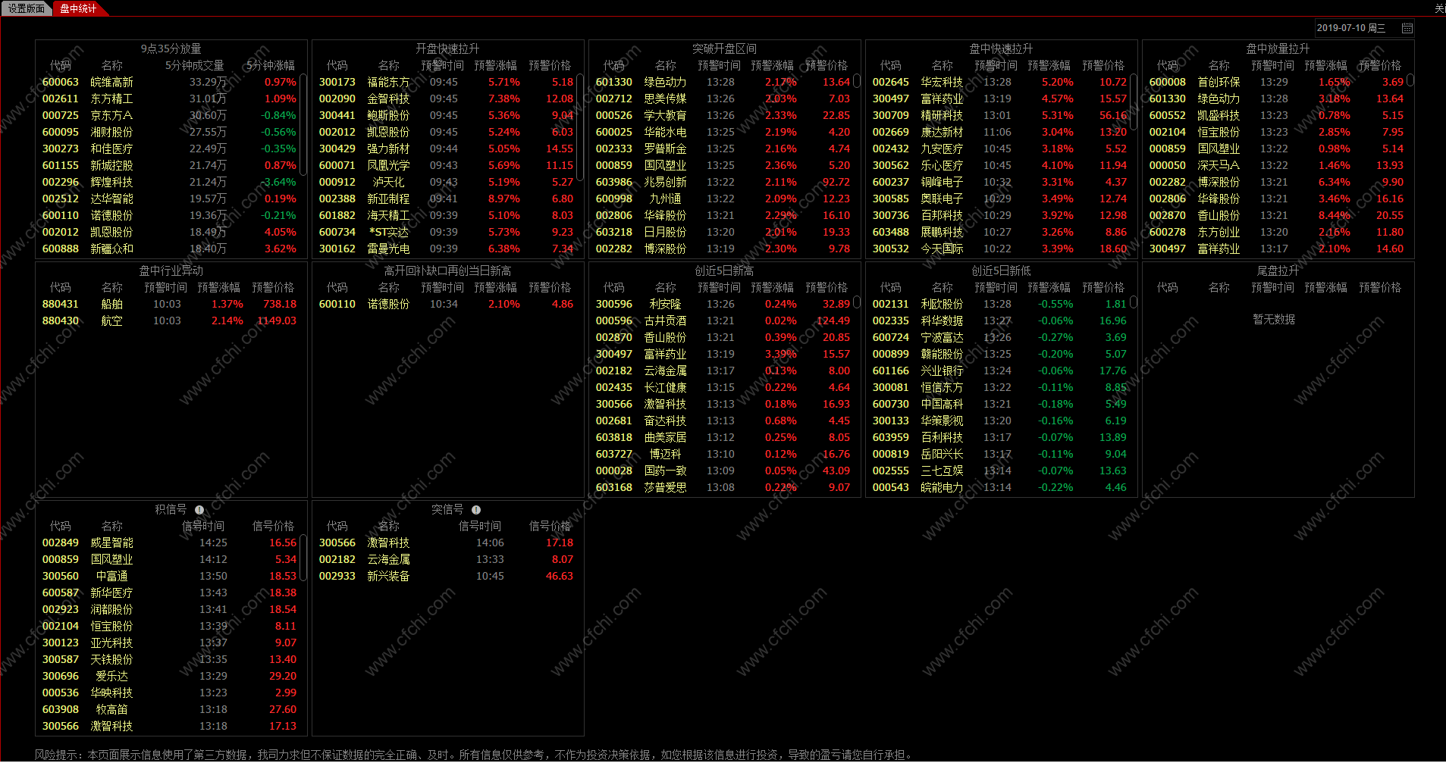This screenshot has height=763, width=1446.
Task: Click the 开盘快速拉升 panel scrollbar thumb
Action: pos(580,127)
